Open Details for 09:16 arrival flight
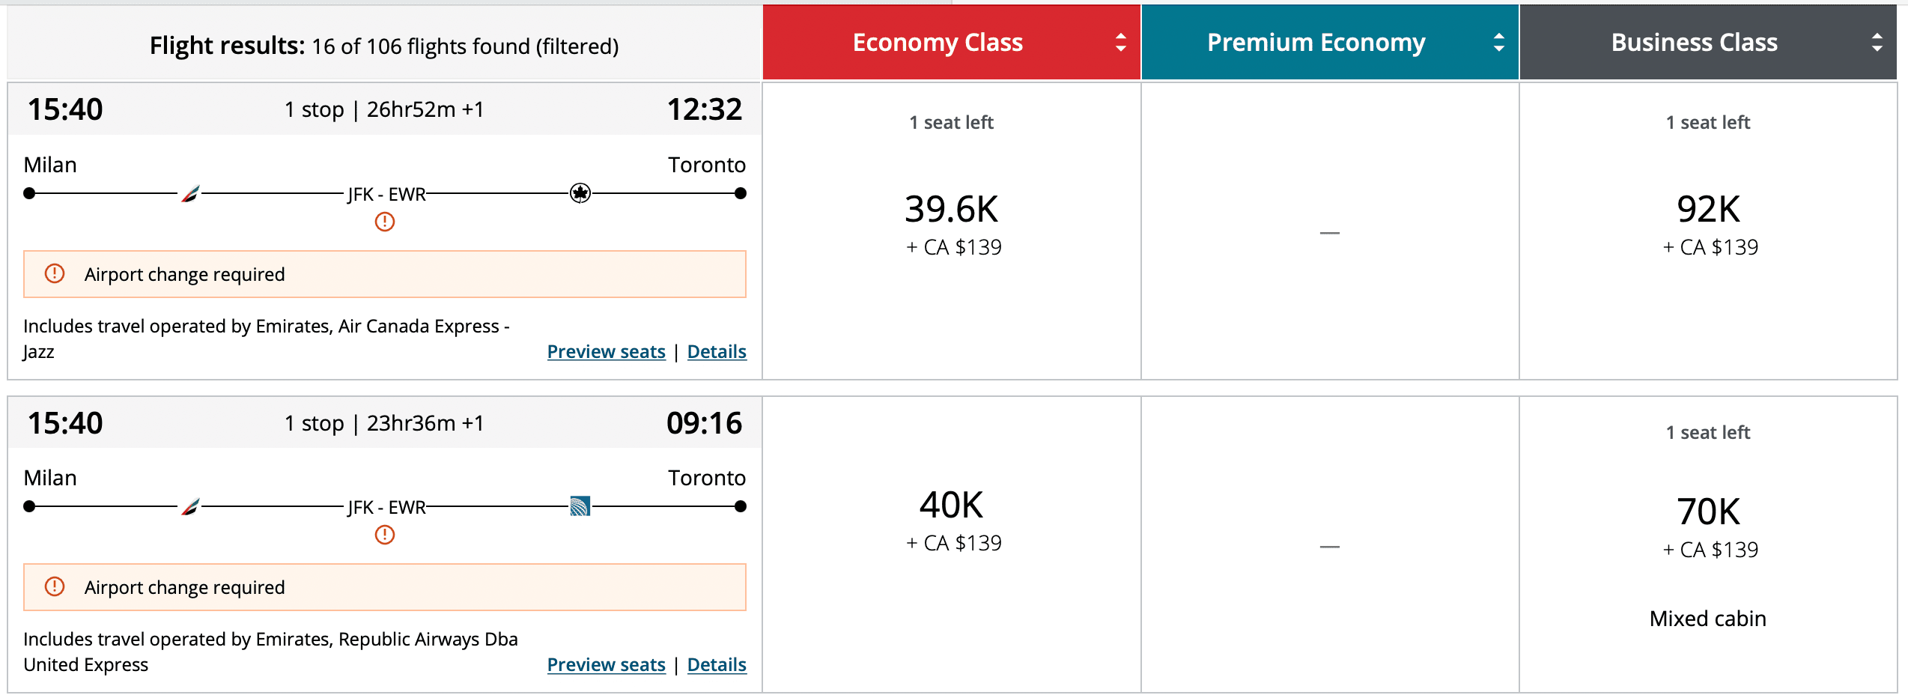 [717, 665]
